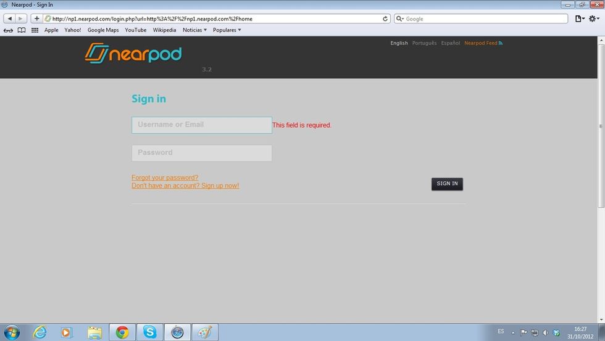Open the volume speaker icon
605x341 pixels.
545,332
